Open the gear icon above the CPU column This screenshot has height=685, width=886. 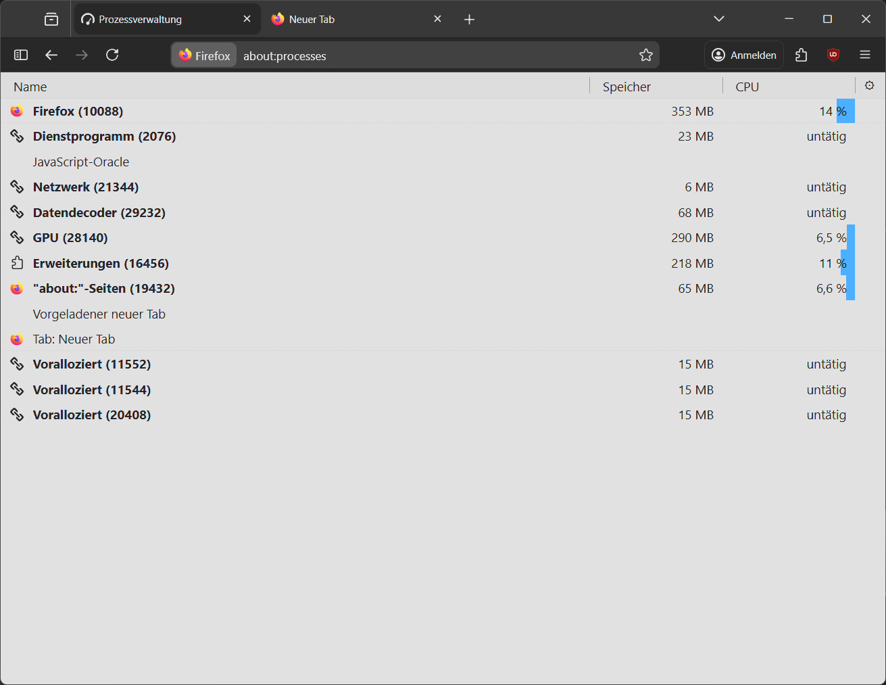coord(869,86)
